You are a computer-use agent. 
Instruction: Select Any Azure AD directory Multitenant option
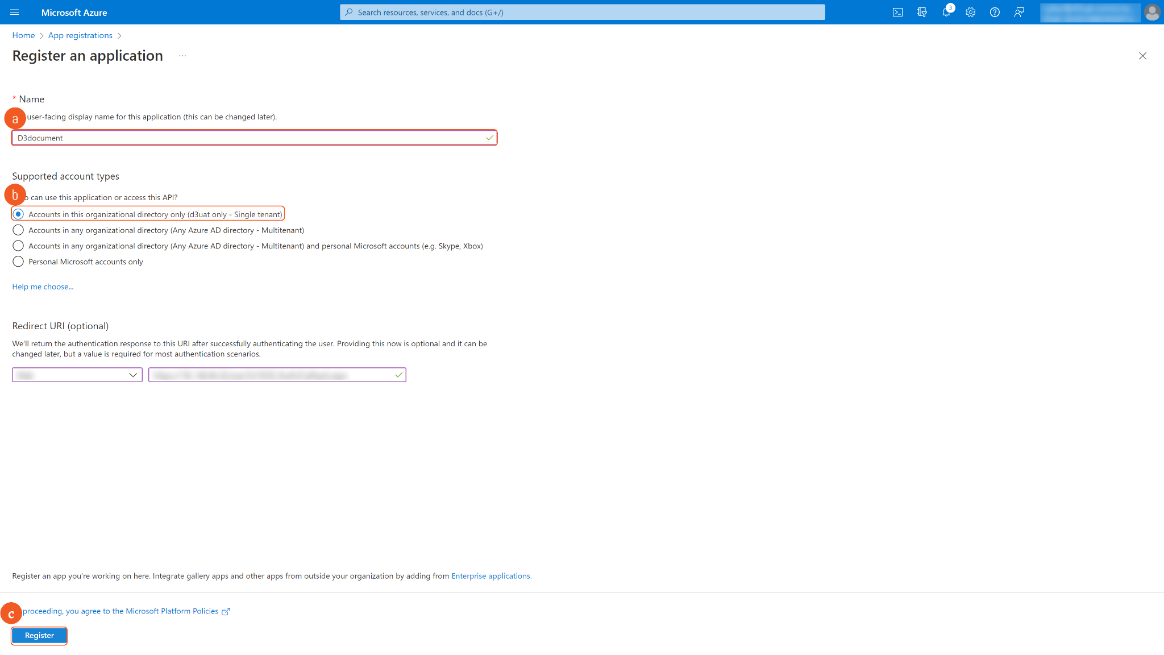point(18,230)
